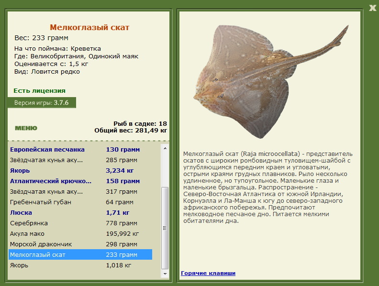Open the МЕНЮ menu
379x286 pixels.
(x=26, y=128)
